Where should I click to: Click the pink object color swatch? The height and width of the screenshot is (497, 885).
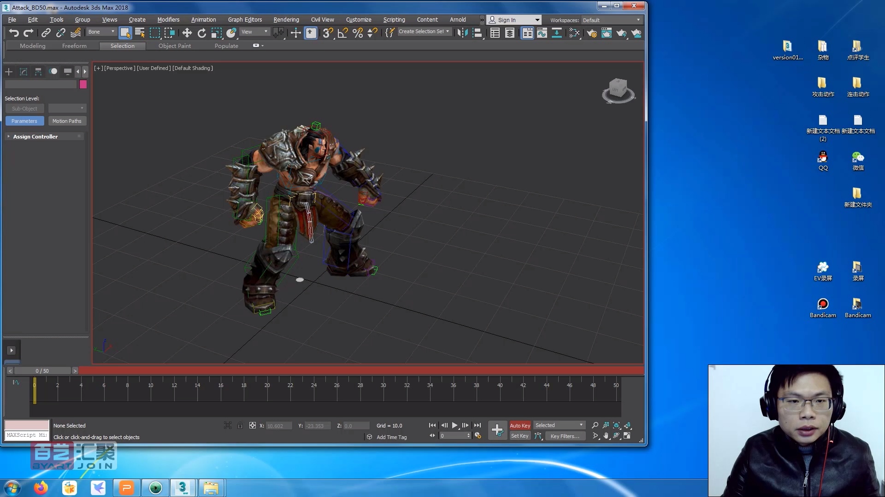(x=83, y=84)
